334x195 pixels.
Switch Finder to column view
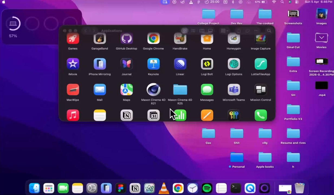click(202, 31)
